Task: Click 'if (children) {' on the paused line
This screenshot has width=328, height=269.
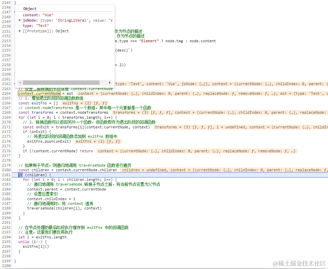Action: pos(35,175)
